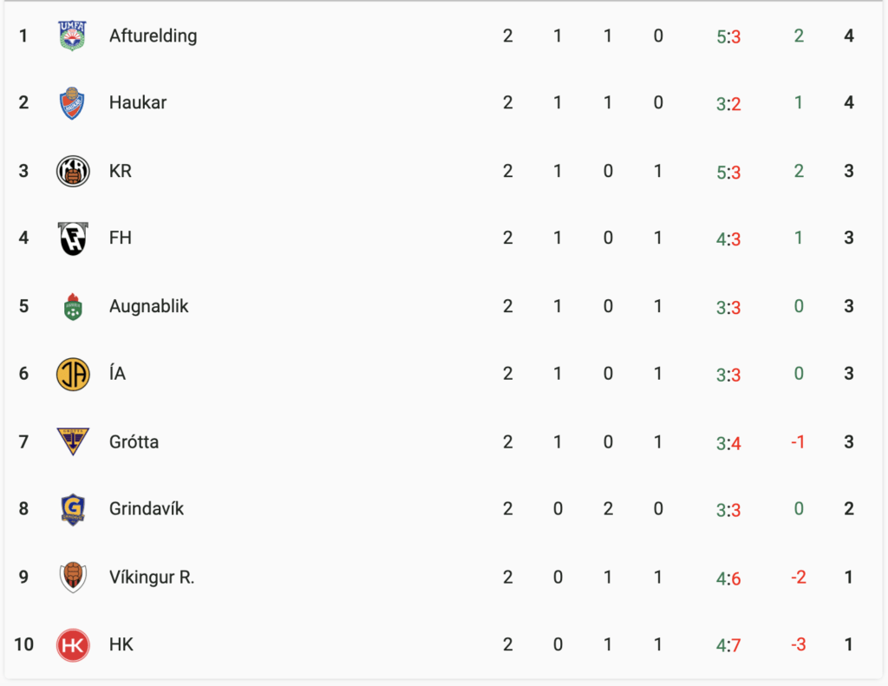Click the Haukar club logo
The image size is (888, 686).
(73, 102)
